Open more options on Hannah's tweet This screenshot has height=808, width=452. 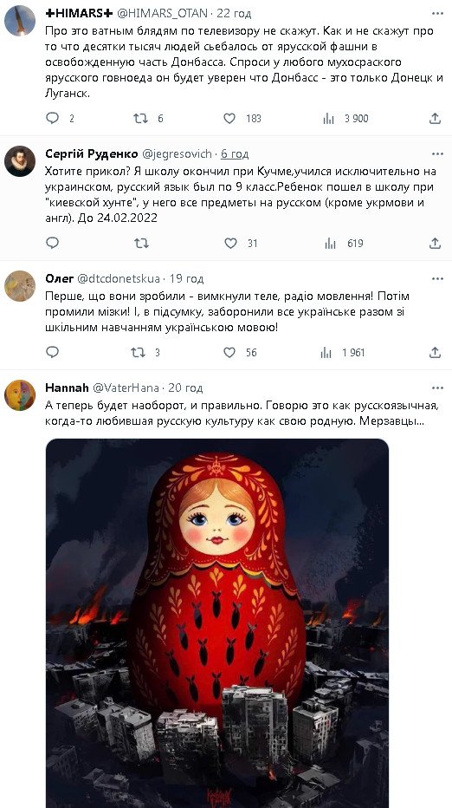(437, 388)
